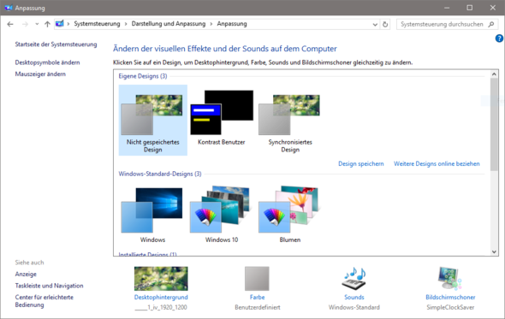This screenshot has height=319, width=505.
Task: Refresh the page with the reload icon
Action: pyautogui.click(x=385, y=25)
